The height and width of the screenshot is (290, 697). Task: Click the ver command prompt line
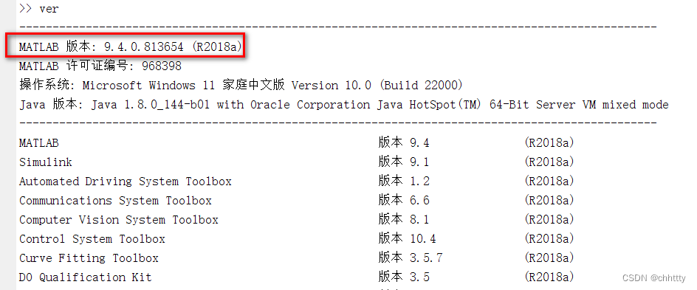[39, 9]
